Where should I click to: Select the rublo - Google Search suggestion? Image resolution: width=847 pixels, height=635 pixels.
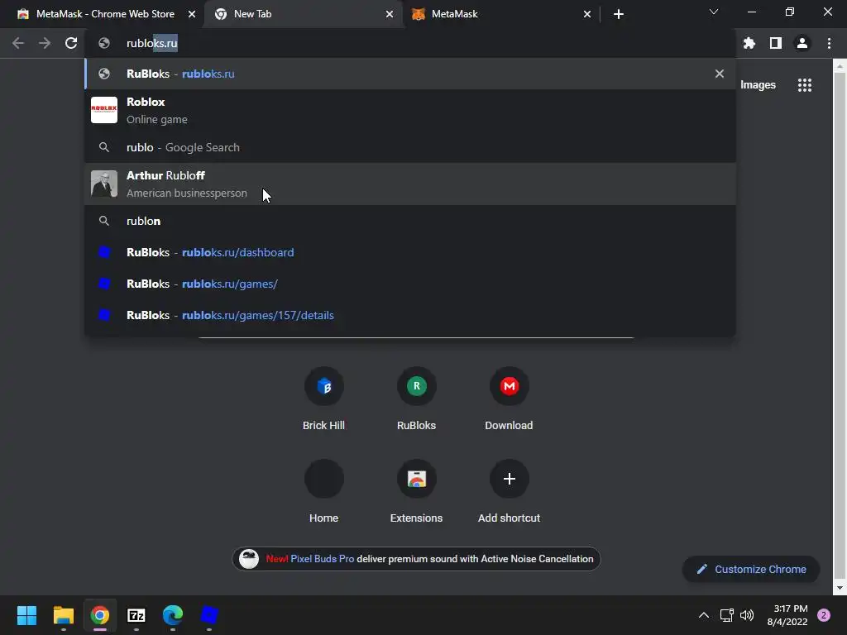point(410,147)
